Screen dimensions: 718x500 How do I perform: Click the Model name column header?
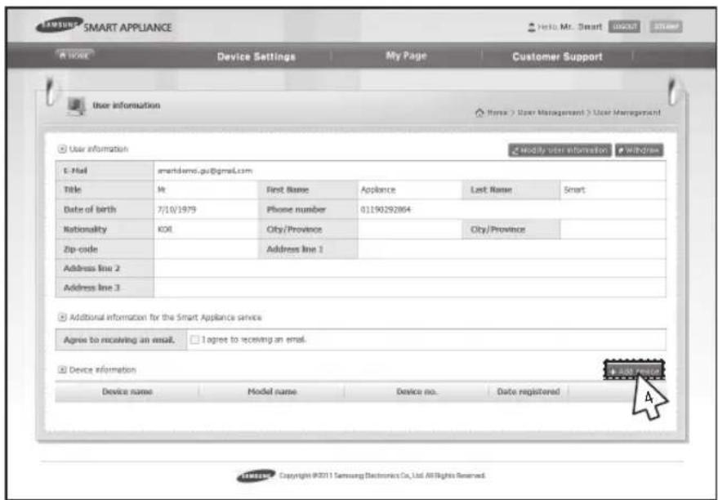pyautogui.click(x=271, y=392)
